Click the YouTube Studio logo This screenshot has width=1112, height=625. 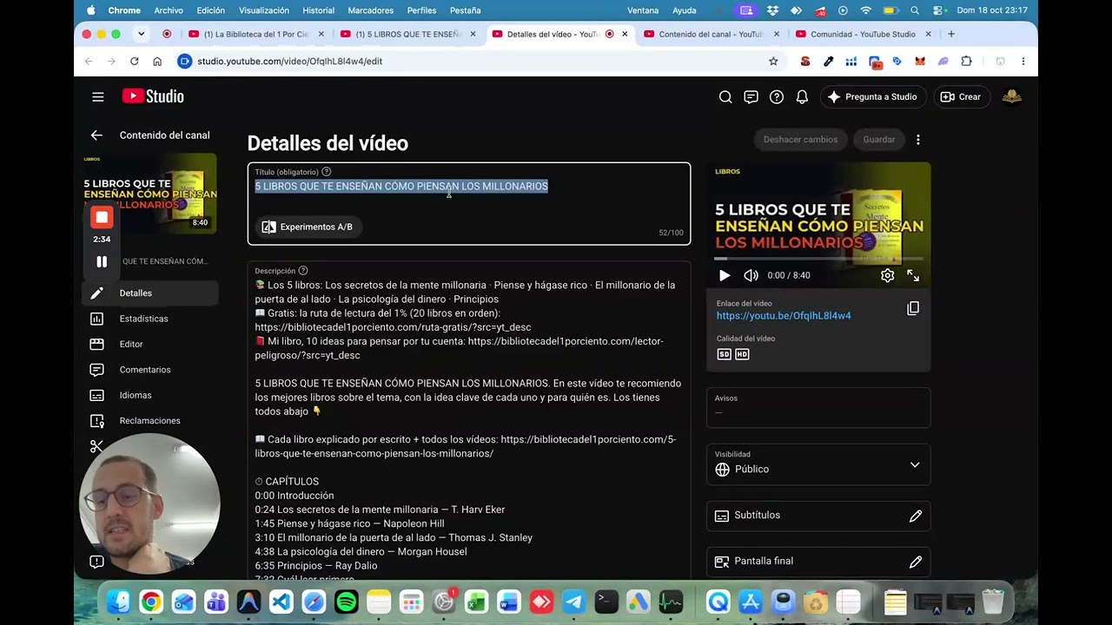pos(153,96)
